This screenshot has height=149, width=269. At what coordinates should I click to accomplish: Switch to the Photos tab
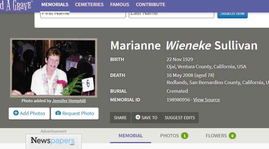174,136
